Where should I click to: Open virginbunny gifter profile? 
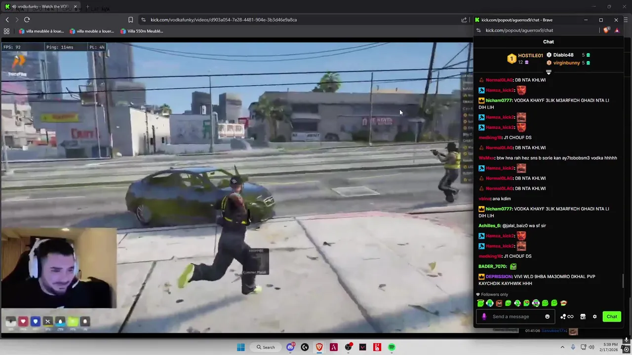pyautogui.click(x=566, y=63)
